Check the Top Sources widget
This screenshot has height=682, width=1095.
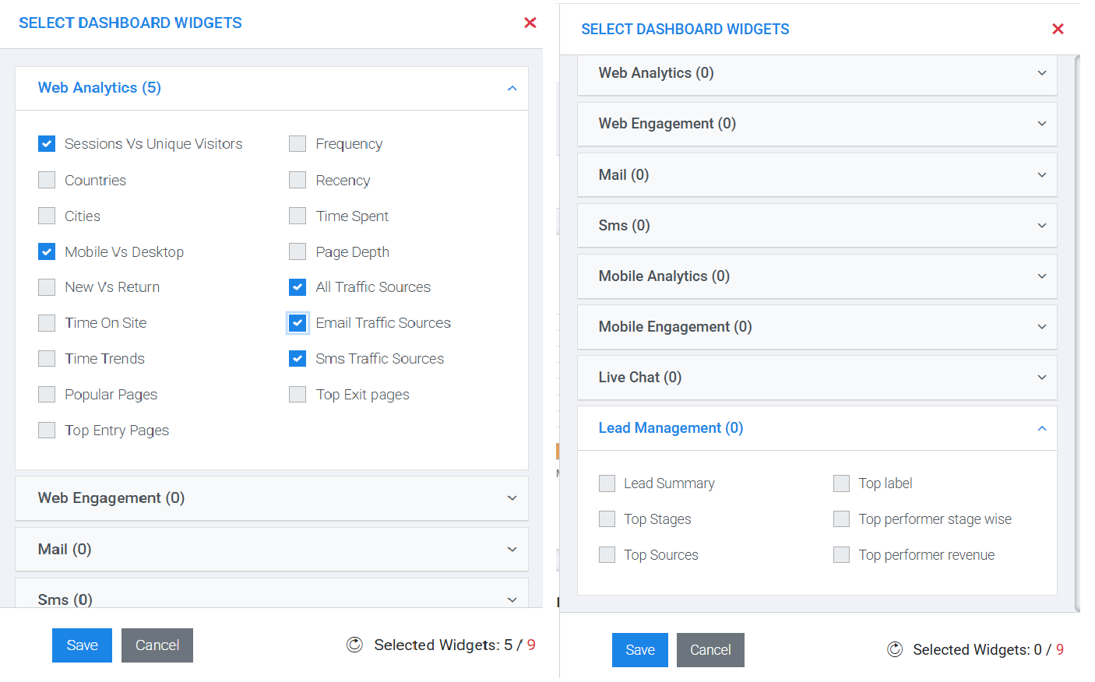[x=607, y=554]
